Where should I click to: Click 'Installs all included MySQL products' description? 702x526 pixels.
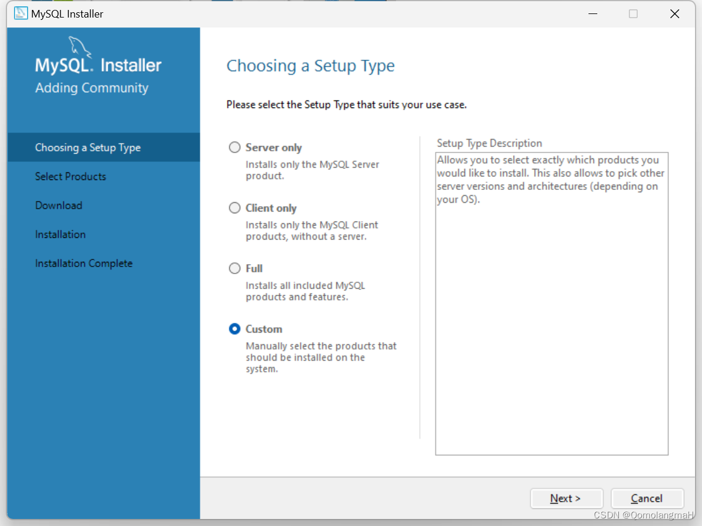point(305,291)
